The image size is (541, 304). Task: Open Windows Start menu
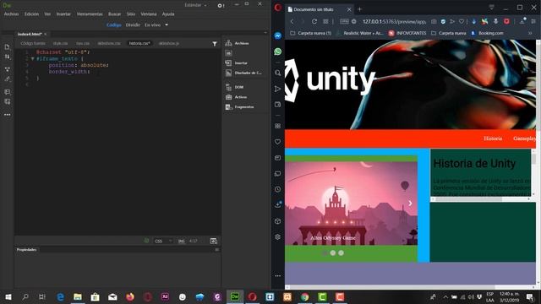tap(8, 296)
